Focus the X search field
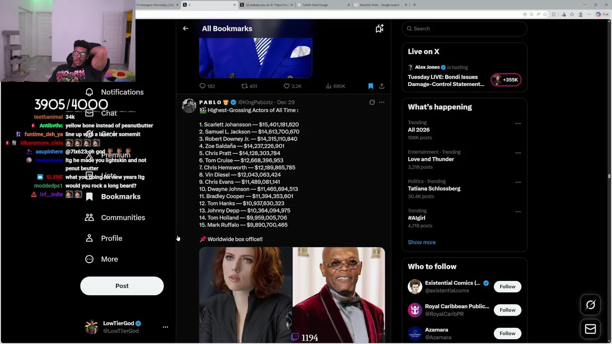The image size is (612, 344). 464,29
